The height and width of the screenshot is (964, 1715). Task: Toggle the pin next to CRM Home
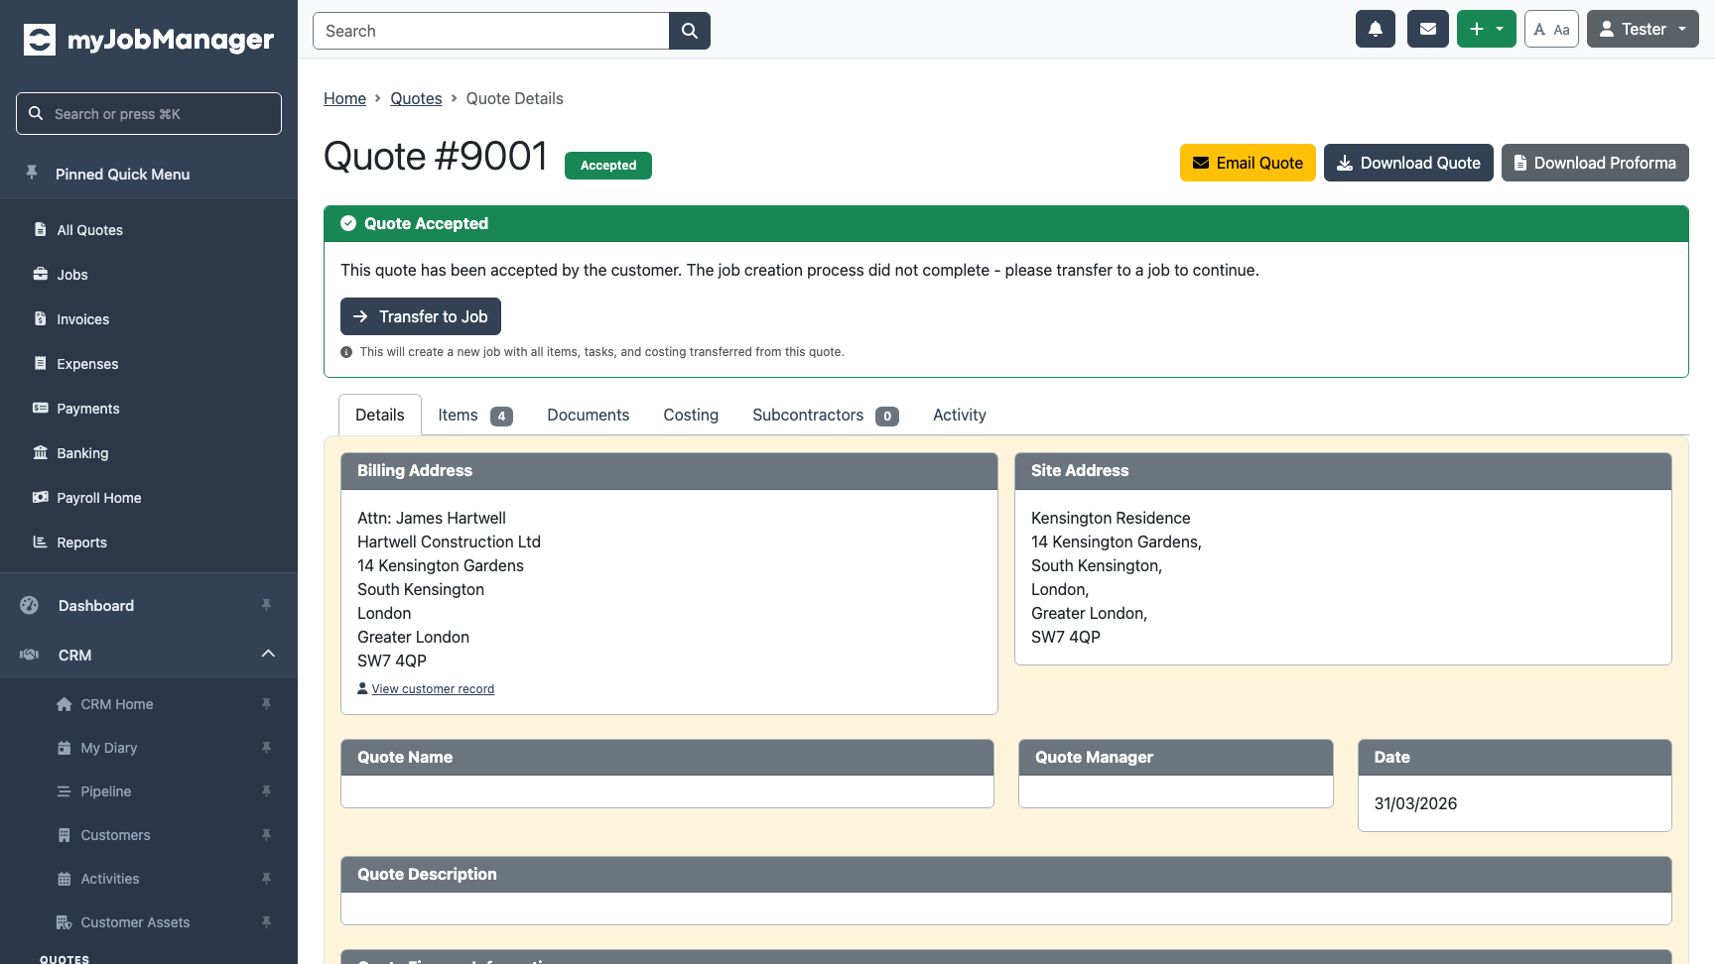266,704
